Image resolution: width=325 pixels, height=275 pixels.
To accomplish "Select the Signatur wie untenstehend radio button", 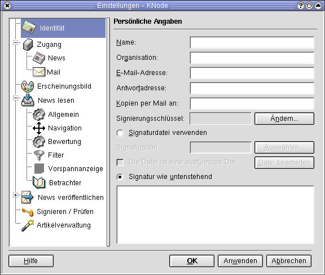I will click(x=120, y=177).
